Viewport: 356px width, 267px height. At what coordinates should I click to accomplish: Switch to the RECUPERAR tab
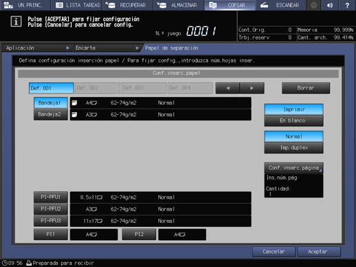click(127, 5)
